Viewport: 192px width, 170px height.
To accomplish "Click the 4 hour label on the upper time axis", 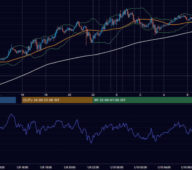I will pyautogui.click(x=164, y=95).
